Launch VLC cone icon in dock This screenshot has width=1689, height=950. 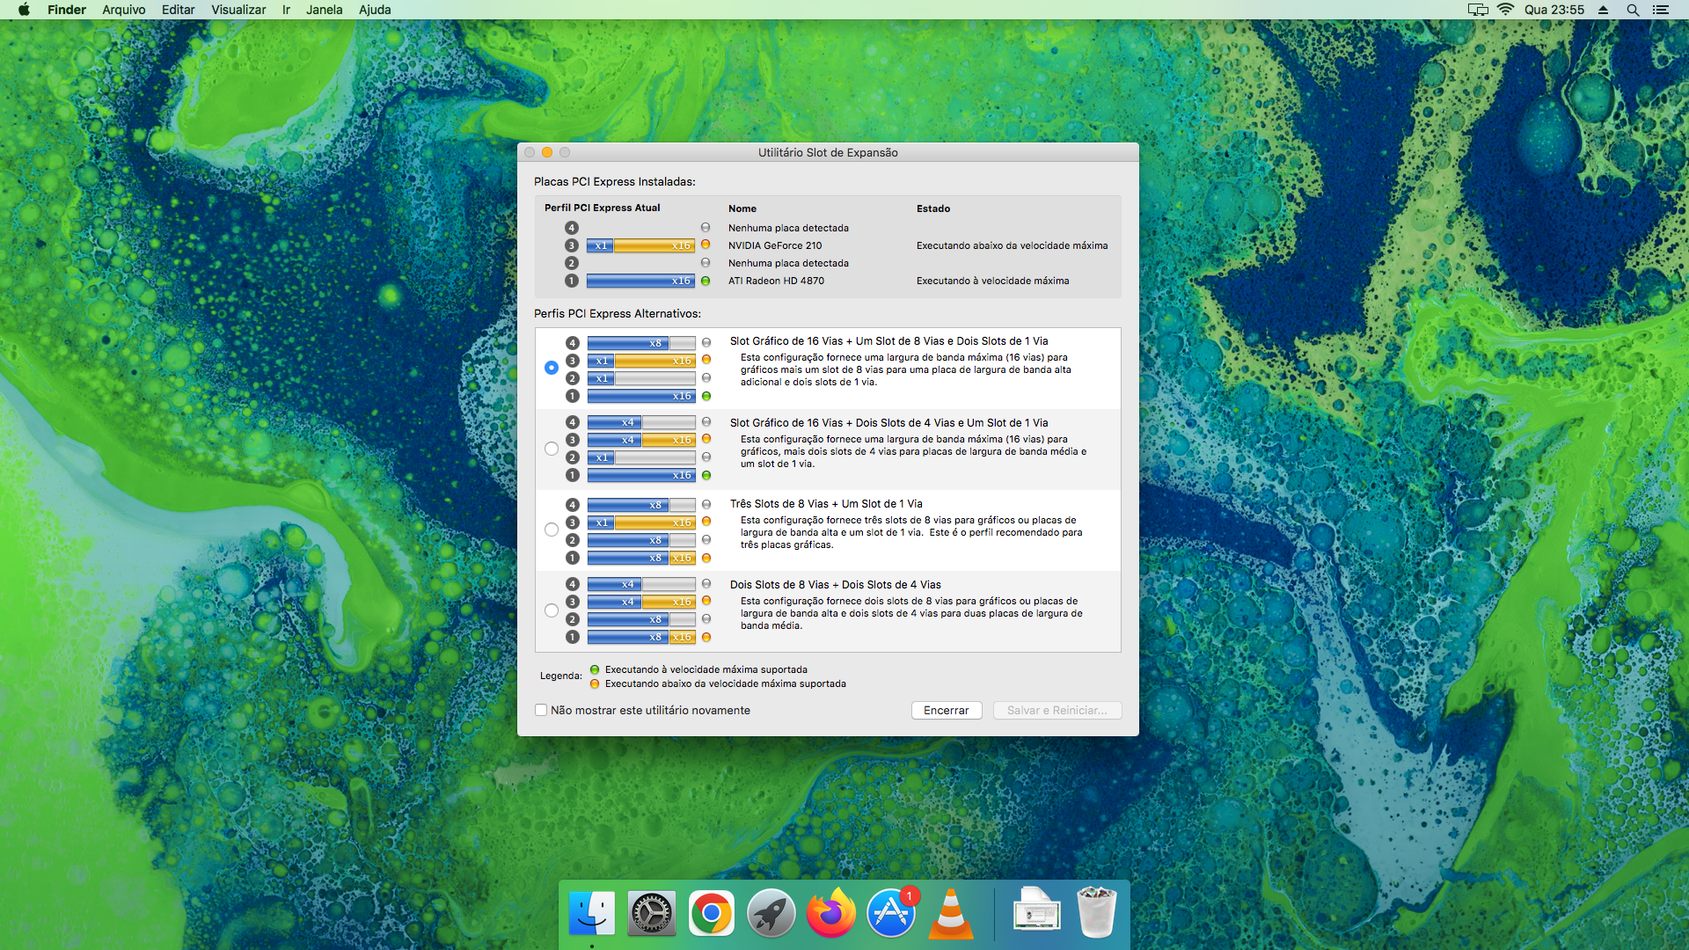(951, 913)
